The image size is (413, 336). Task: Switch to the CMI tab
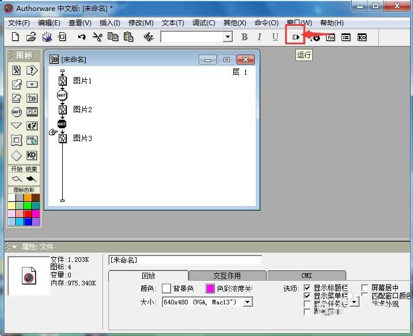306,276
